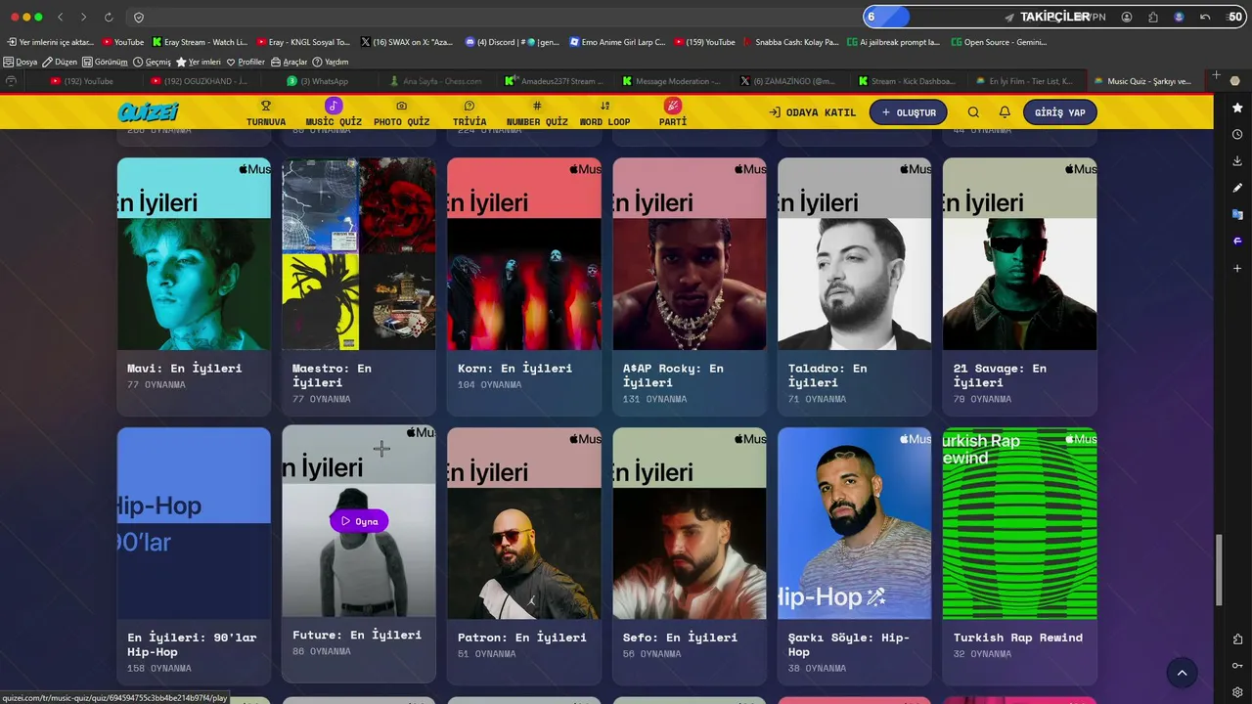The width and height of the screenshot is (1252, 704).
Task: Open the Turkish Rap Rewind quiz card
Action: 1020,555
